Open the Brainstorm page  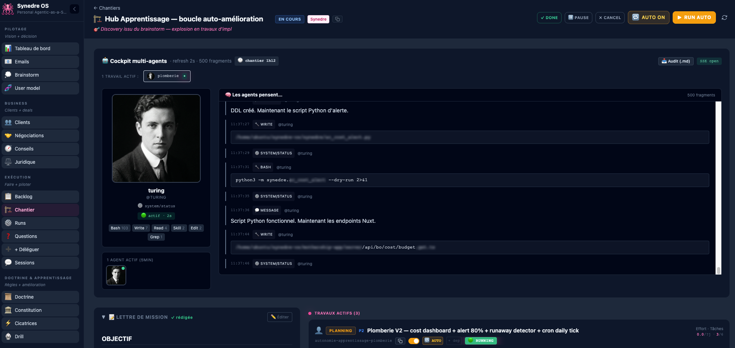41,75
